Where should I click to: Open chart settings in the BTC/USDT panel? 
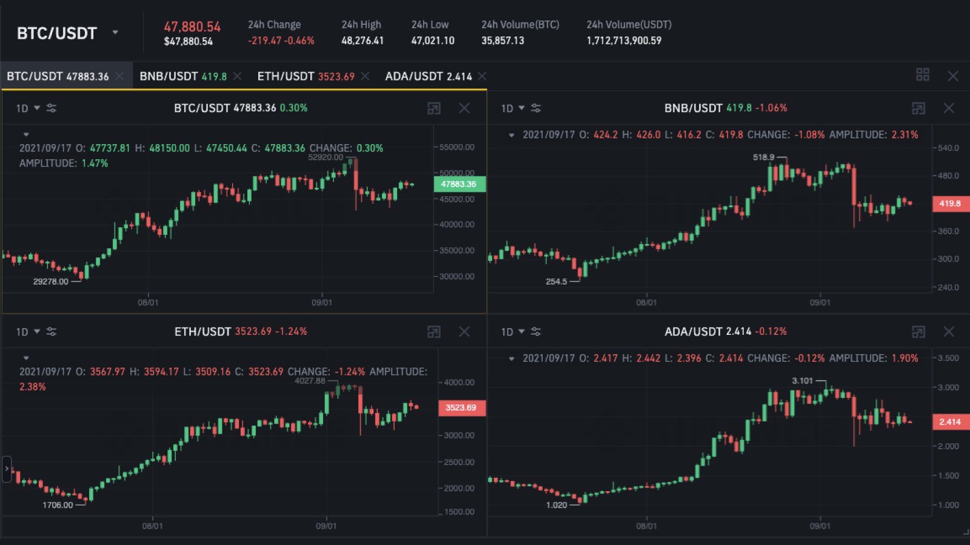point(52,108)
